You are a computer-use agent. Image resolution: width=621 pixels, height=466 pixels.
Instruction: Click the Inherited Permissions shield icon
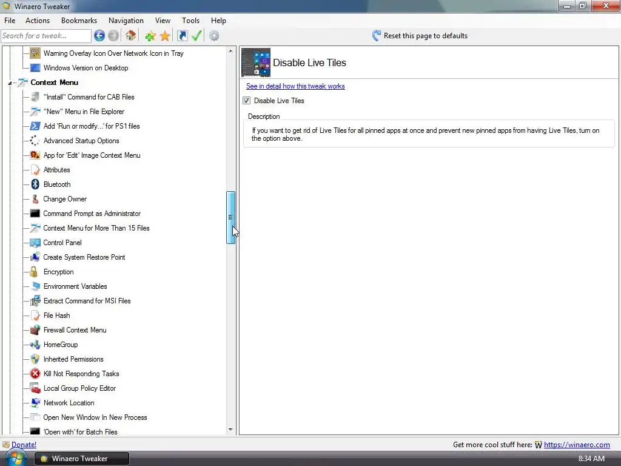tap(35, 359)
